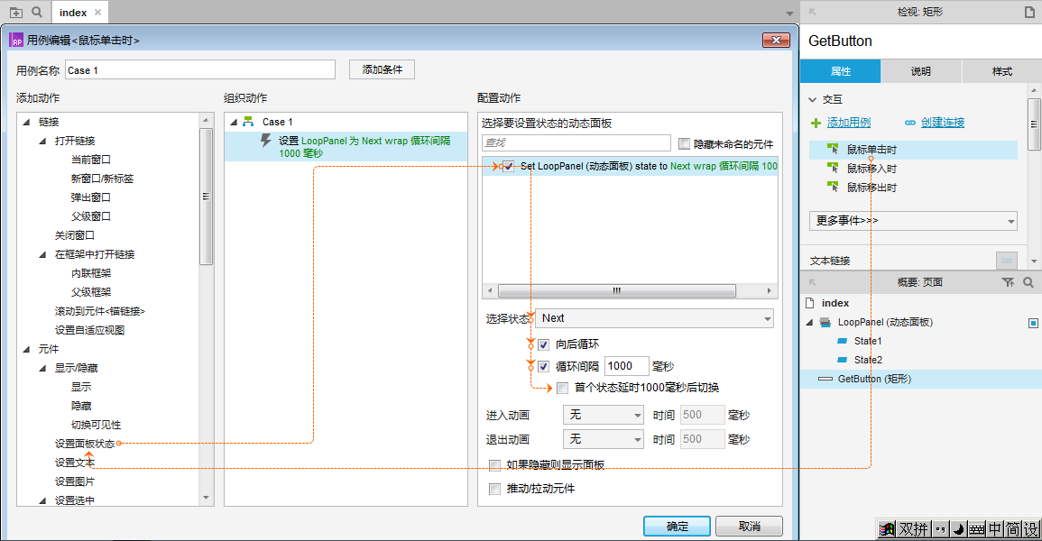The width and height of the screenshot is (1042, 541).
Task: Click the green plus add-case icon
Action: click(816, 123)
